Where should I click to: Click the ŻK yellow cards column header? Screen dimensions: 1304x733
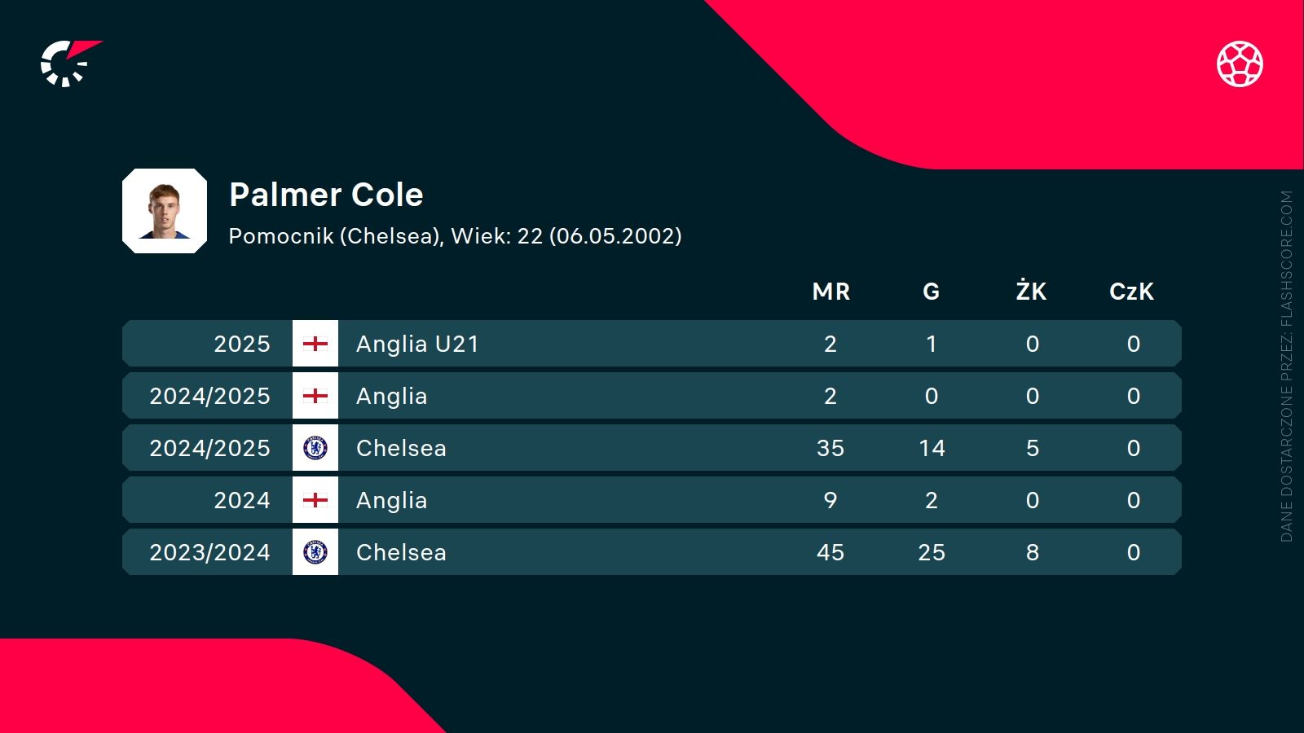(1032, 291)
